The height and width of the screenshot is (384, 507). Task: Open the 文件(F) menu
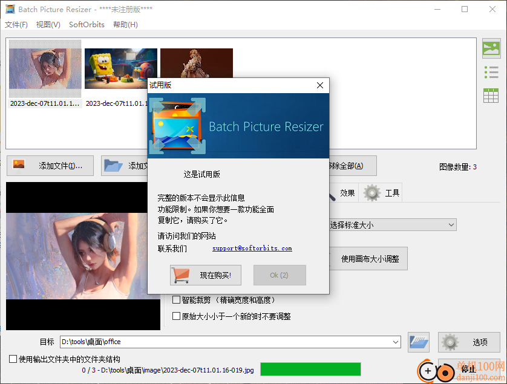[16, 25]
